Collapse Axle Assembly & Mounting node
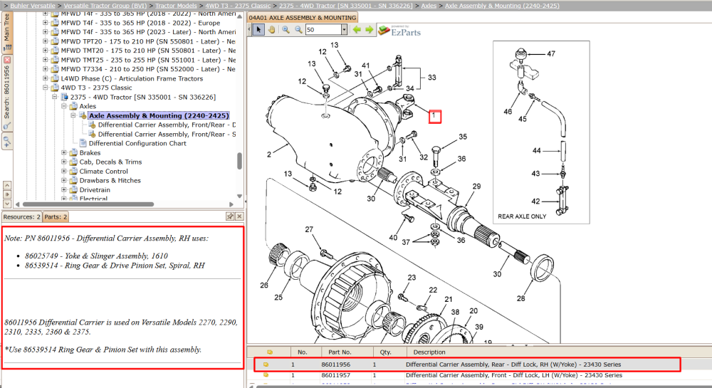 click(73, 116)
